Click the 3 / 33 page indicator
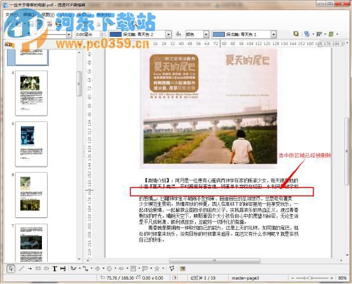The height and width of the screenshot is (284, 352). (x=203, y=278)
